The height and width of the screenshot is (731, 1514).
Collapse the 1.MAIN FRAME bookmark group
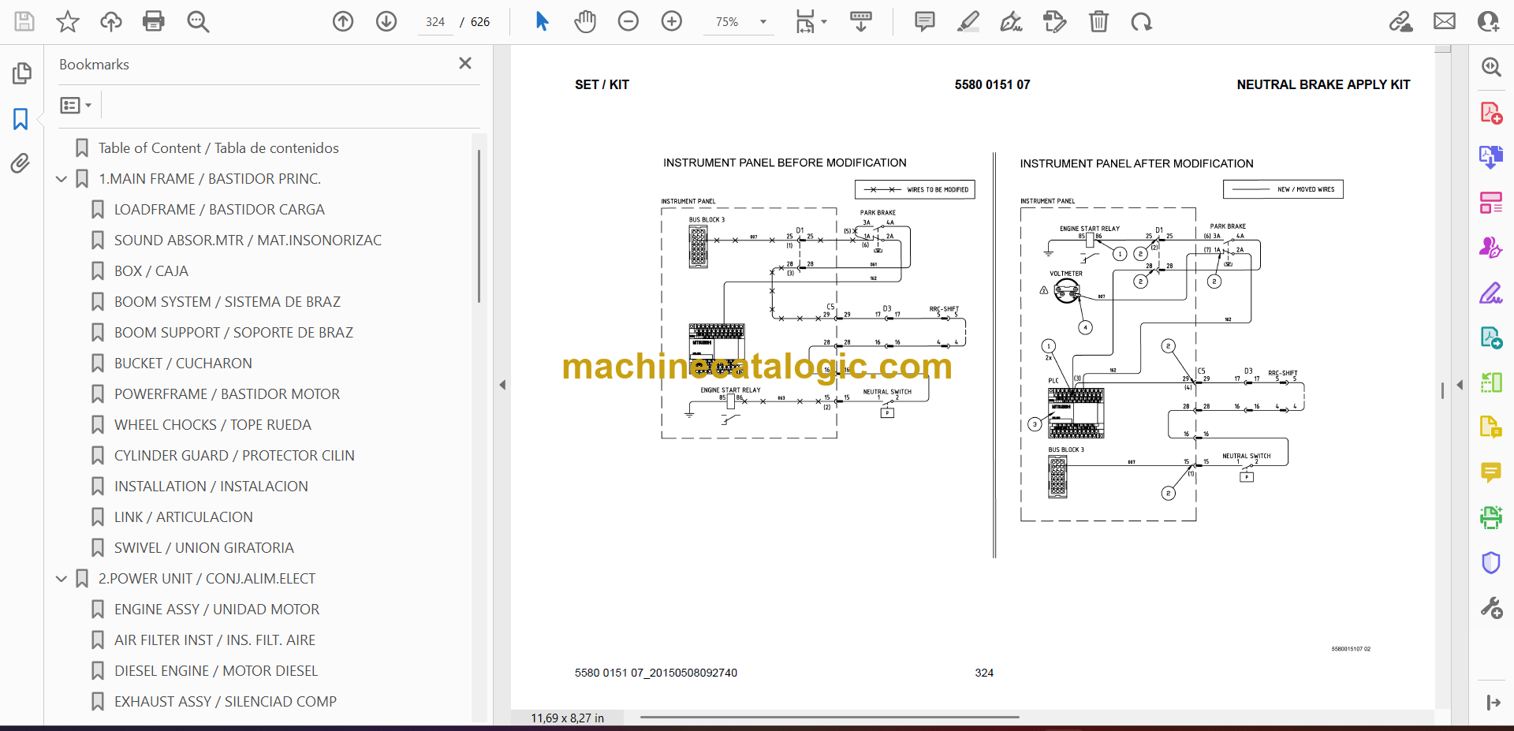(62, 179)
